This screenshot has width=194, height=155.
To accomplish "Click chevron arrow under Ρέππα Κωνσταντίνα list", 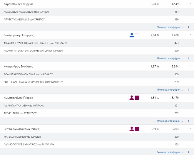I will coord(188,152).
